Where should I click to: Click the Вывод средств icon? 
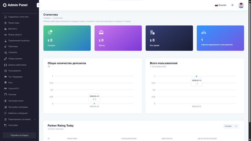click(5, 35)
